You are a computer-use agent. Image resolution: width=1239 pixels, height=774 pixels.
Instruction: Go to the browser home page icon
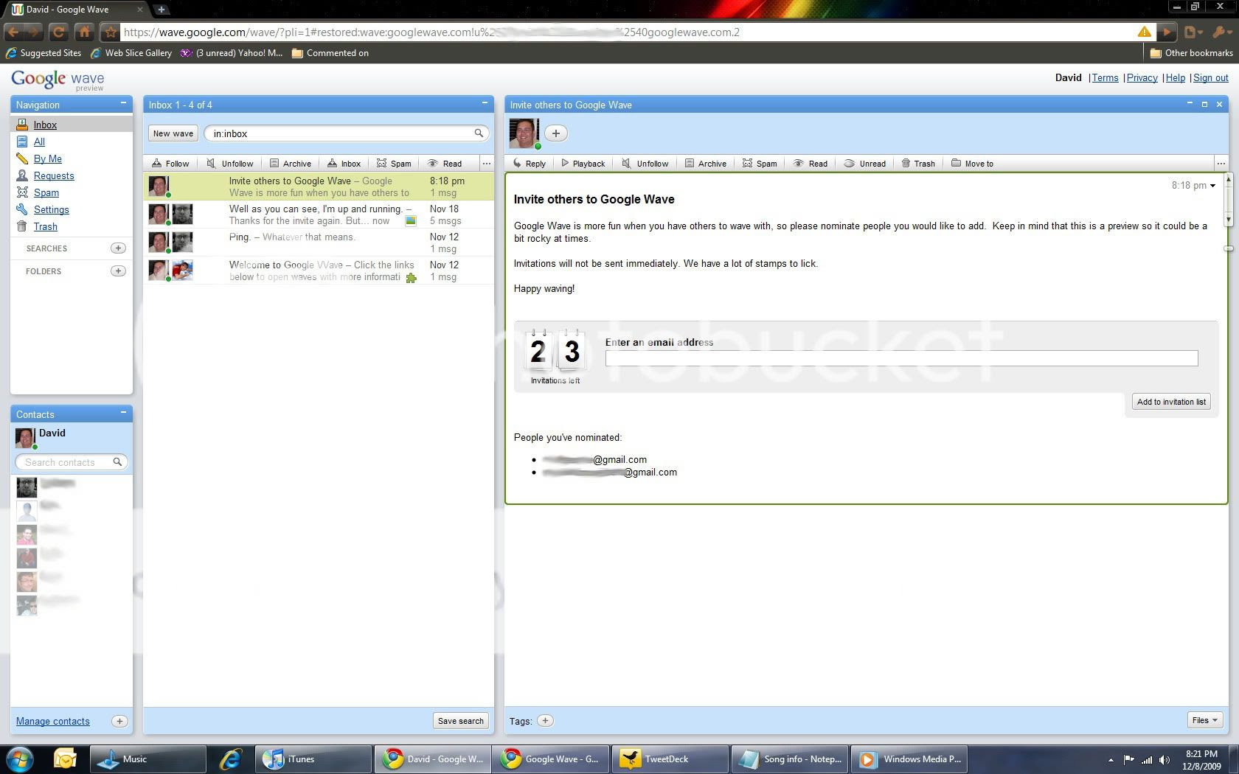coord(85,32)
